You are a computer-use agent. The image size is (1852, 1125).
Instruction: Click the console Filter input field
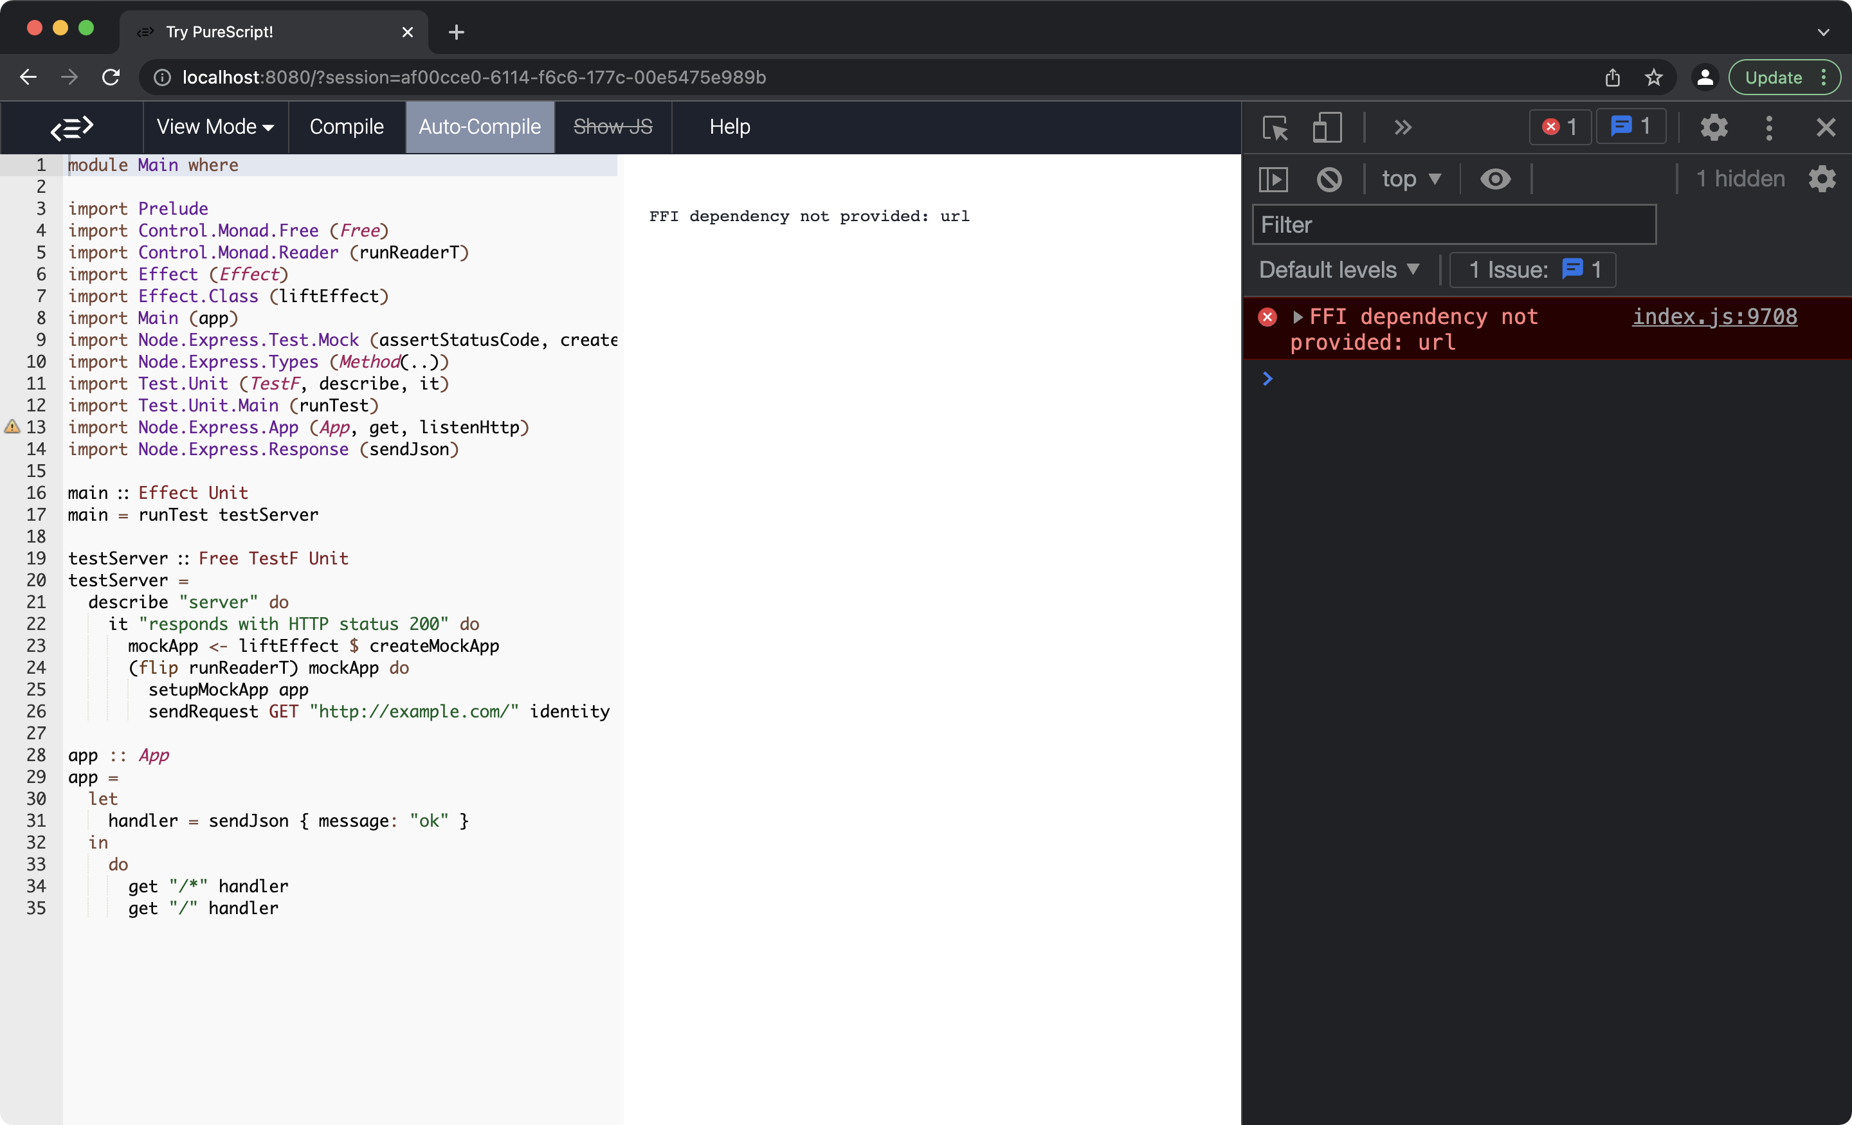(x=1454, y=225)
